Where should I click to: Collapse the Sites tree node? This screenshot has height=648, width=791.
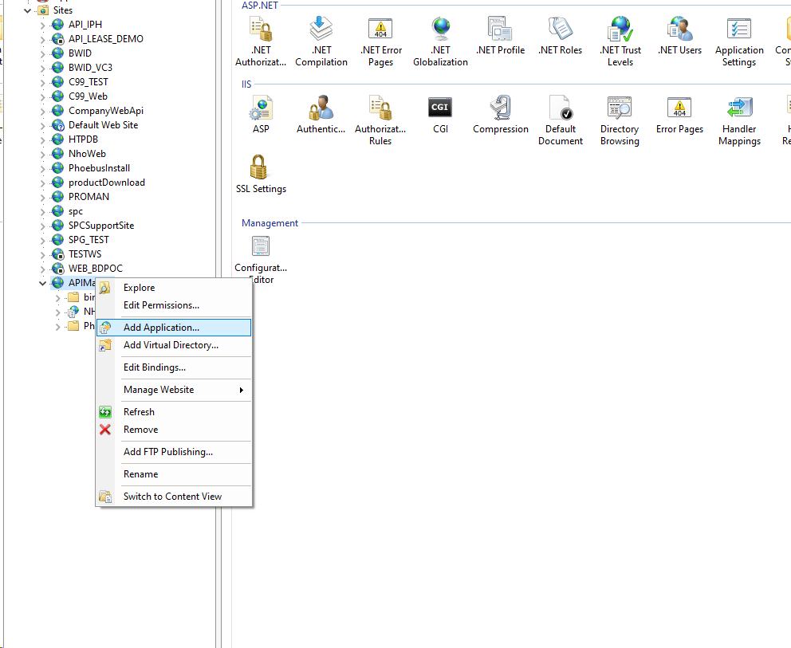(x=28, y=10)
